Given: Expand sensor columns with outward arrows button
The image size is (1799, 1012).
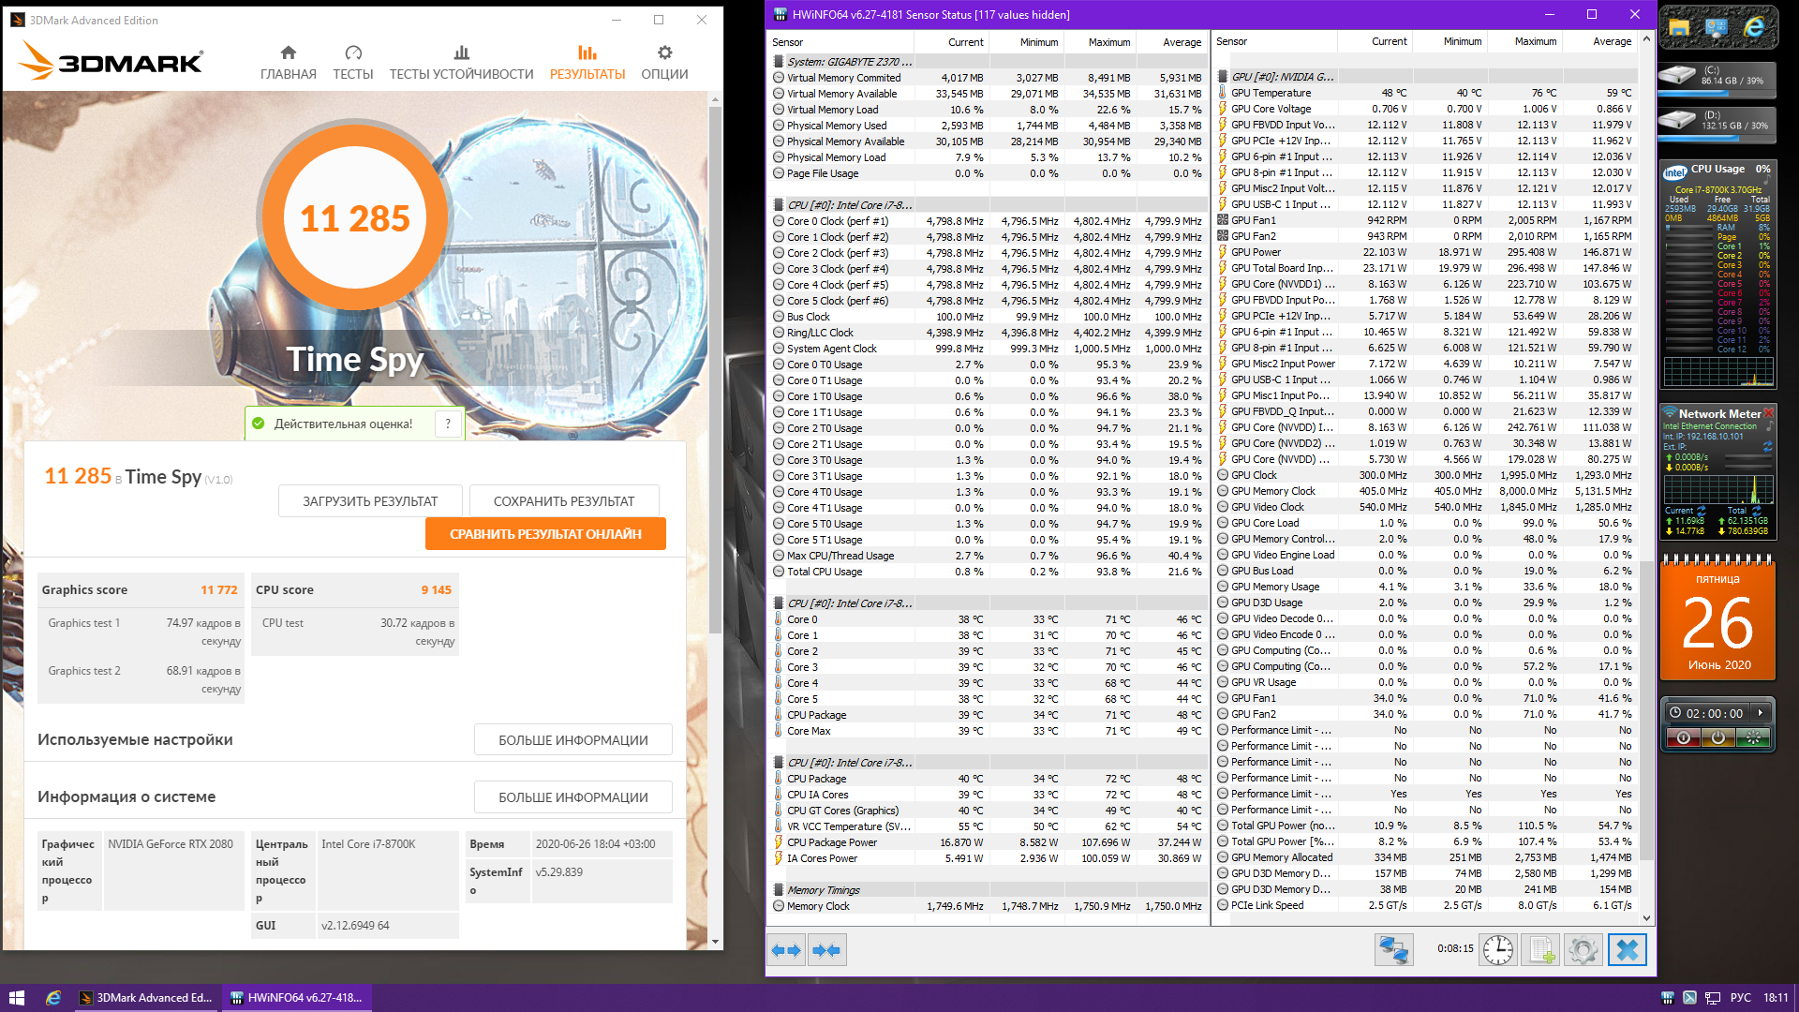Looking at the screenshot, I should [786, 950].
